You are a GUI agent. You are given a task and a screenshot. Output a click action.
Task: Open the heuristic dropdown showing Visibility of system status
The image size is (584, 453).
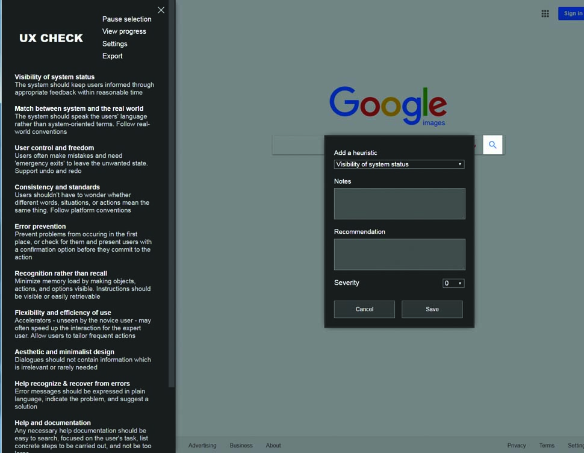(399, 164)
